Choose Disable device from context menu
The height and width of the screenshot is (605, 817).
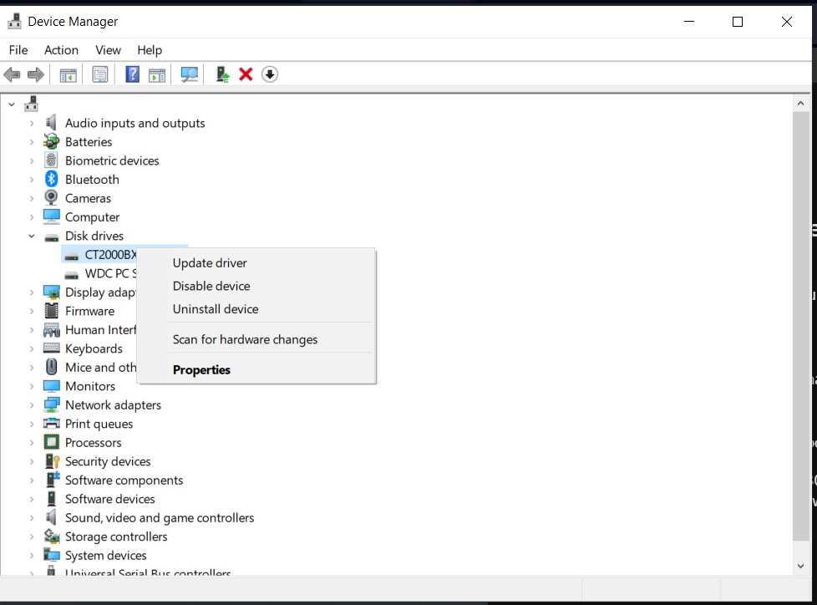pos(256,286)
